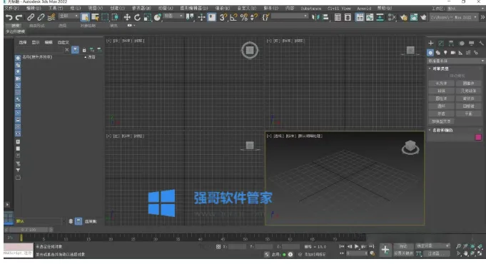Screen dimensions: 486x264
Task: Open Select by Name dialog
Action: point(95,17)
